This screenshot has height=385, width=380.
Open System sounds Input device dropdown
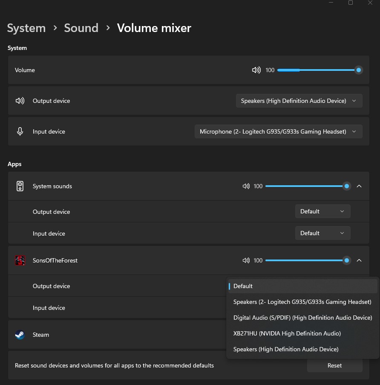[322, 233]
